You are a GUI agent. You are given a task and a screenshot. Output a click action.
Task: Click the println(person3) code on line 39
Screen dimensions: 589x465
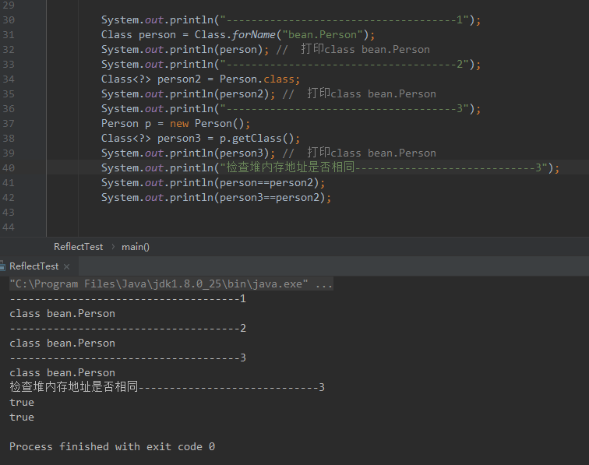pos(189,153)
